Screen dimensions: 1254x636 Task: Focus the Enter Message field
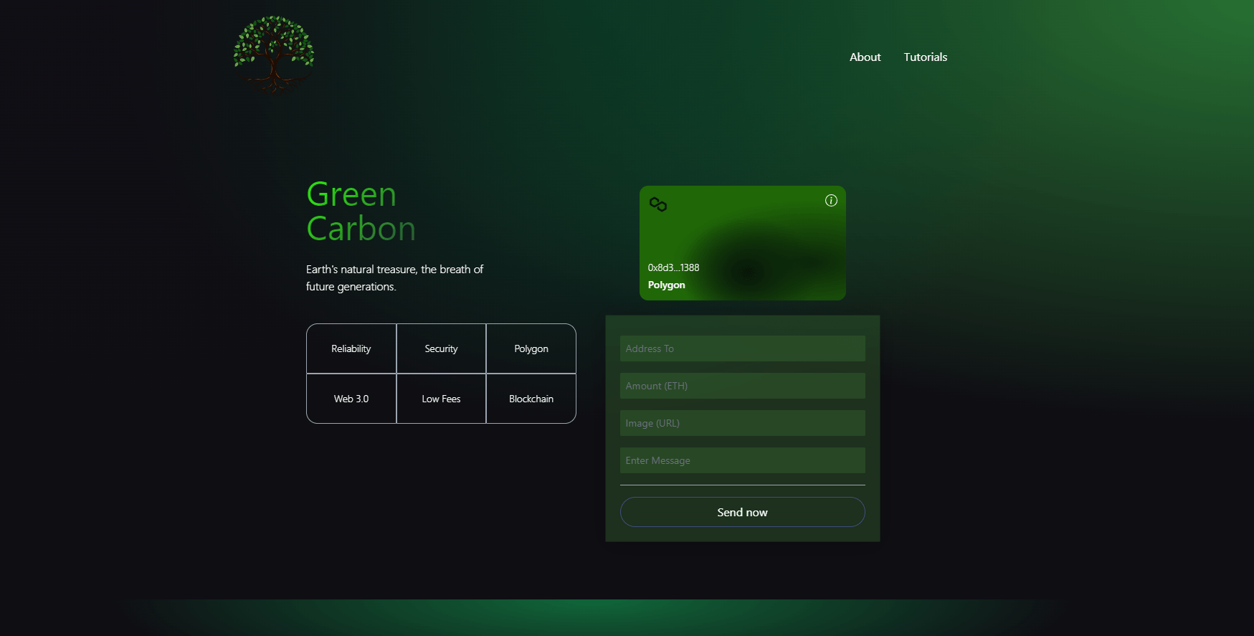[x=742, y=460]
